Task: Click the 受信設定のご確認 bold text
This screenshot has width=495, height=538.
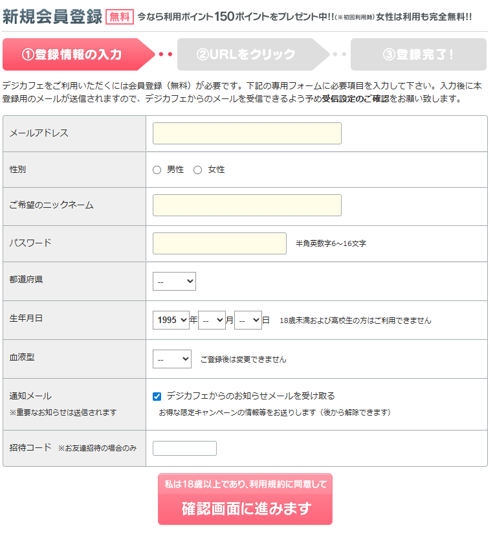Action: 359,101
